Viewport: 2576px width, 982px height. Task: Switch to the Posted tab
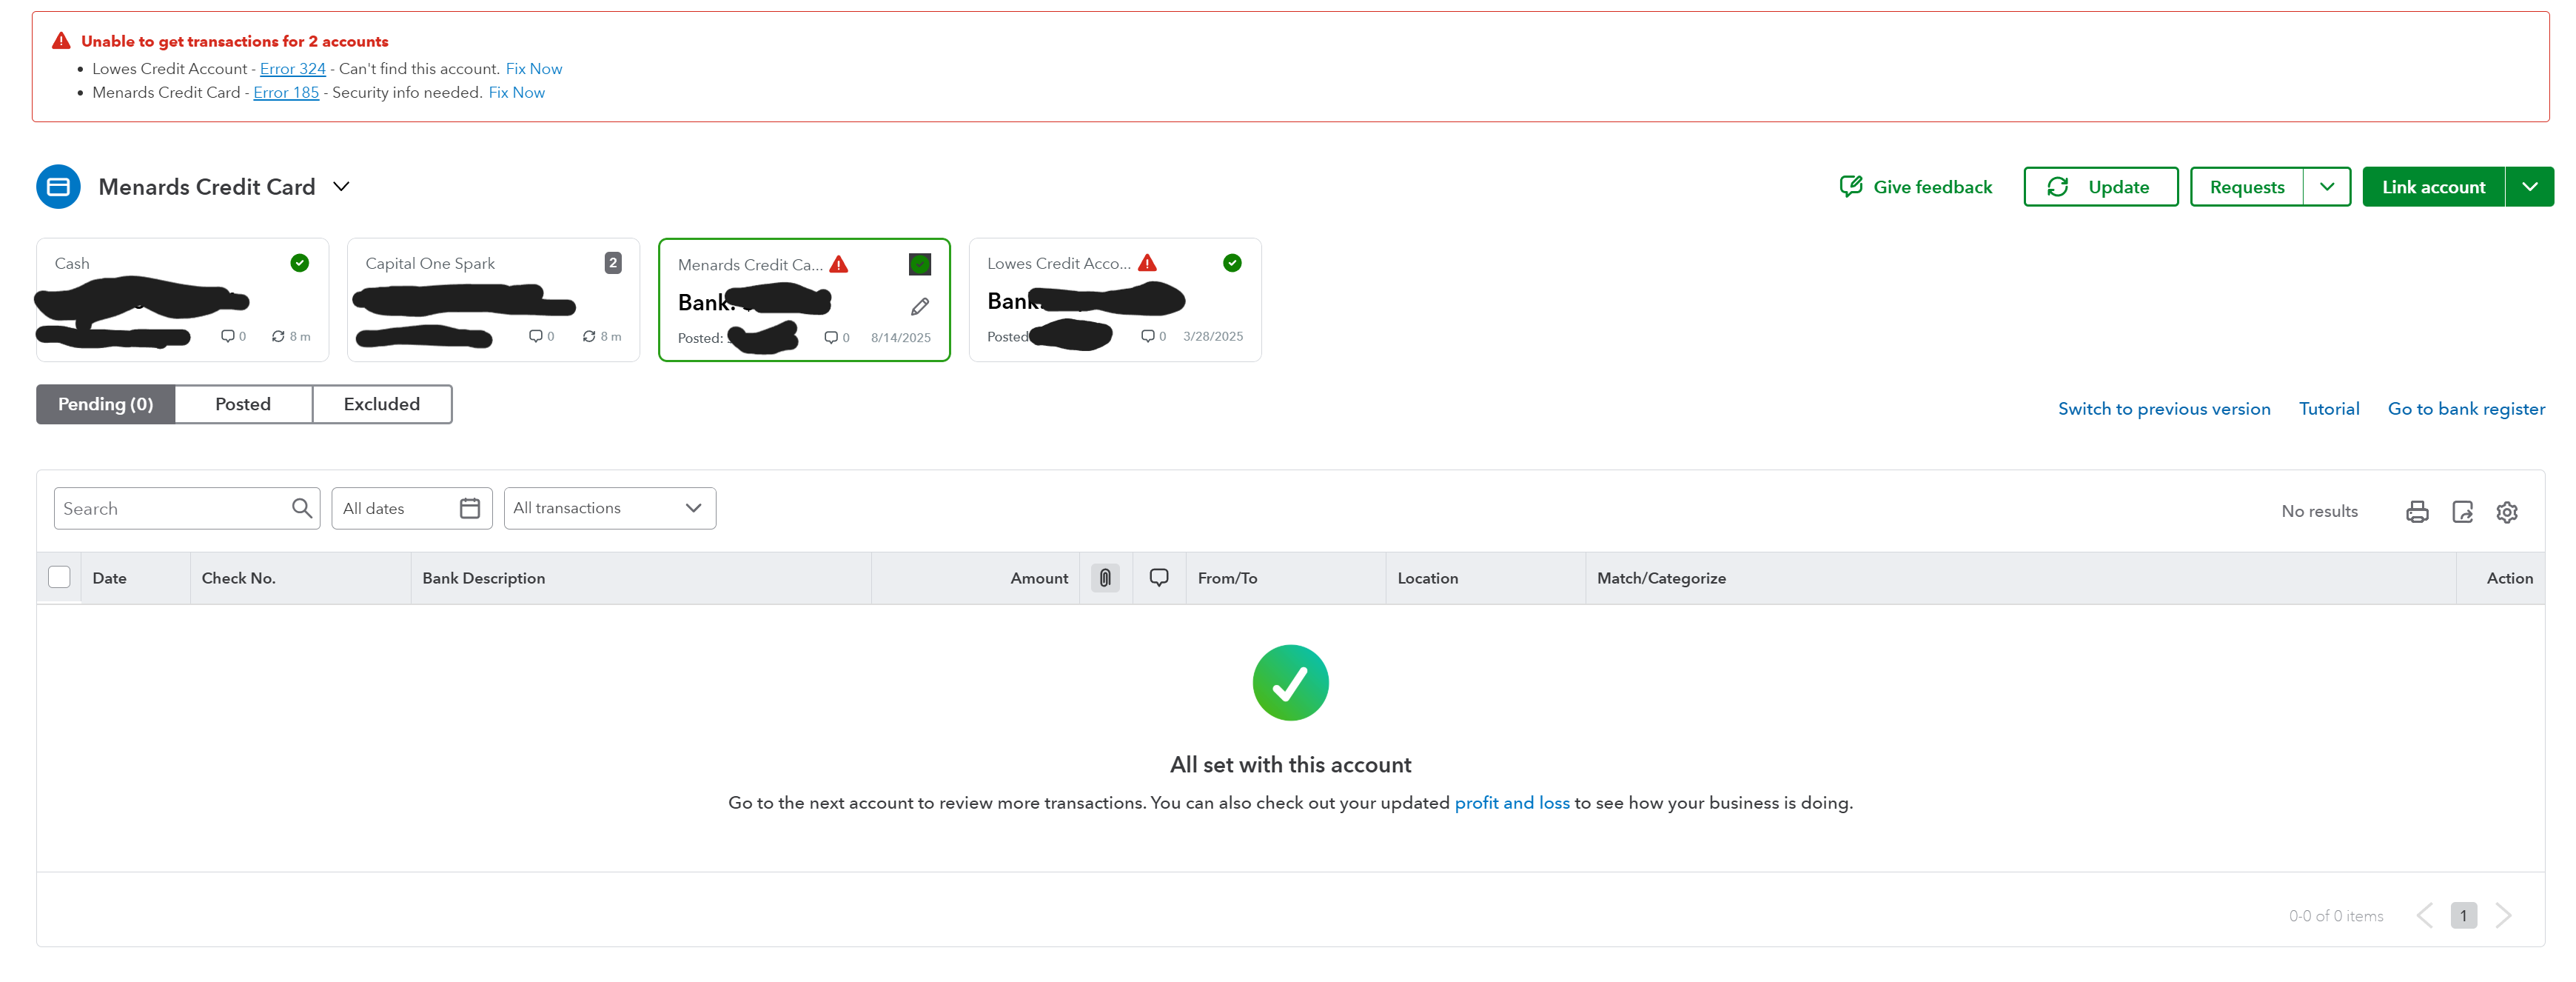point(243,404)
